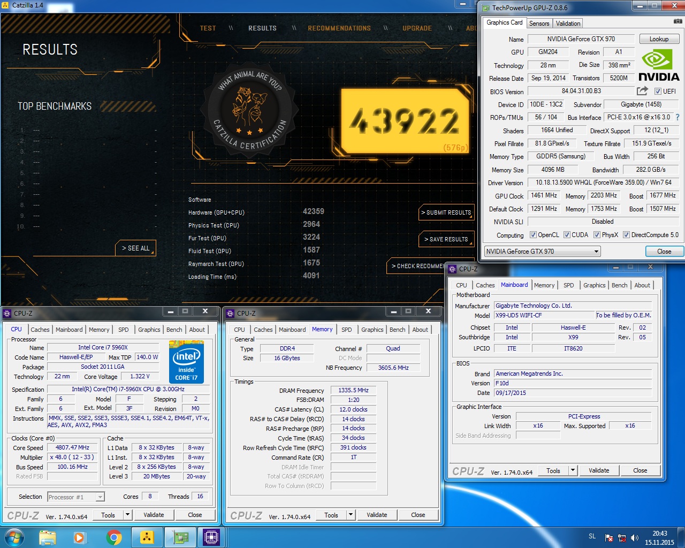The width and height of the screenshot is (685, 548).
Task: Switch to the Sensors tab in GPU-Z
Action: point(539,24)
